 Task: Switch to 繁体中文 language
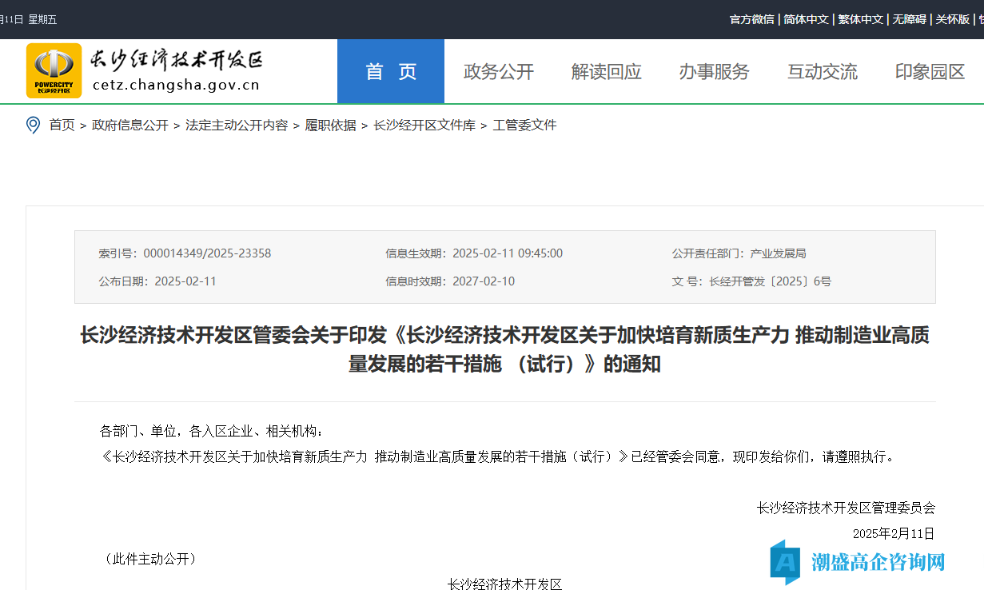(860, 19)
